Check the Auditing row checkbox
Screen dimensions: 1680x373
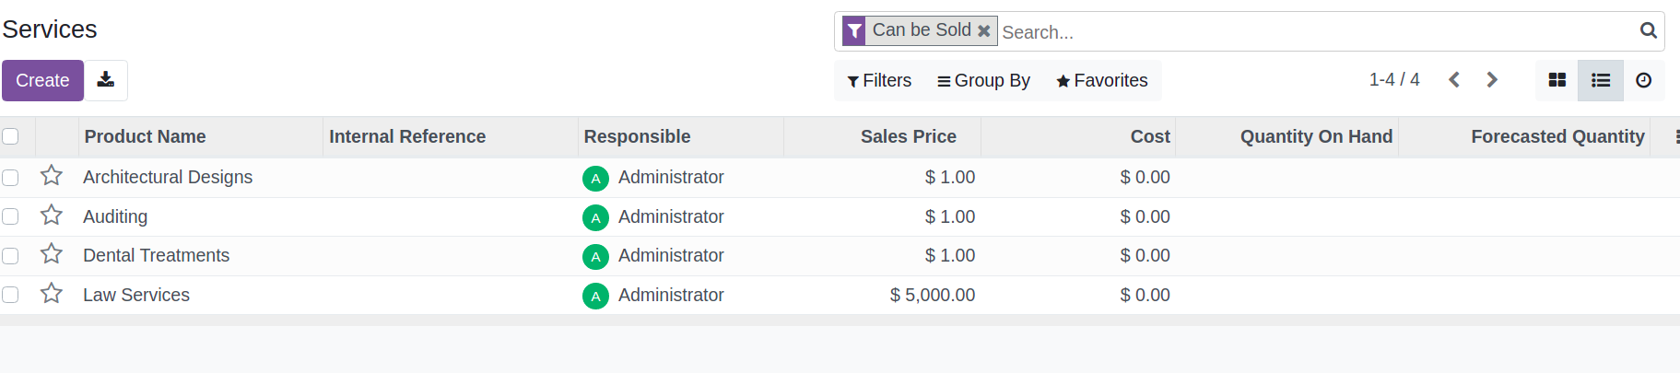click(10, 216)
